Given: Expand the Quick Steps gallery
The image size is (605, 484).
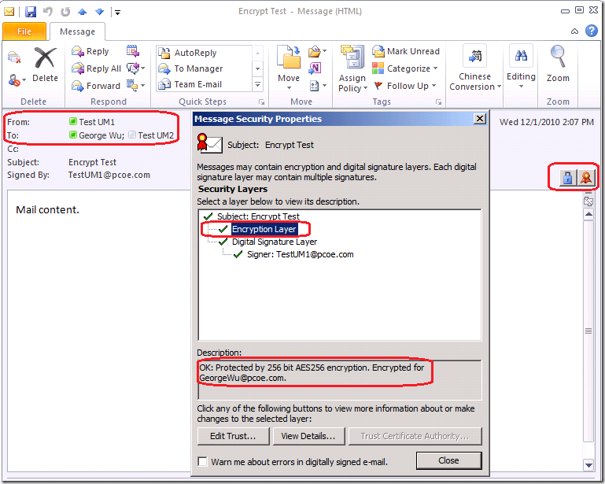Looking at the screenshot, I should (257, 84).
